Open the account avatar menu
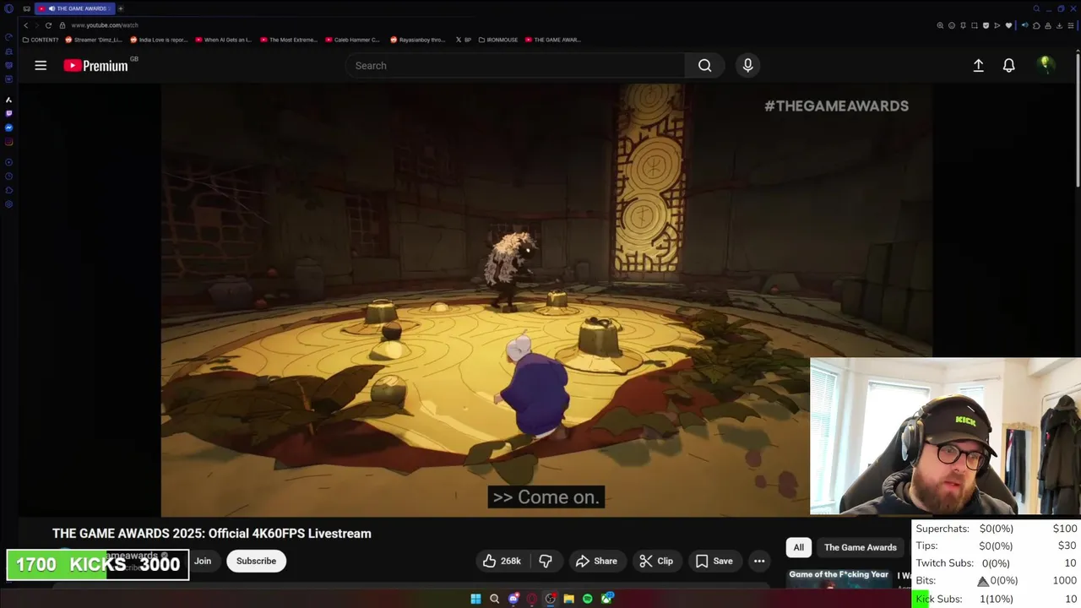Image resolution: width=1081 pixels, height=608 pixels. point(1046,65)
